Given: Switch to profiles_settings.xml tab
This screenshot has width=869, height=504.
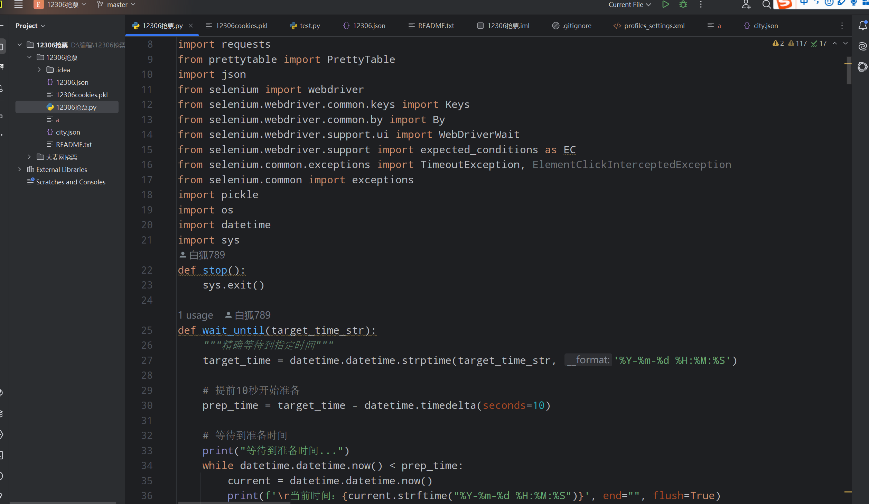Looking at the screenshot, I should 650,26.
